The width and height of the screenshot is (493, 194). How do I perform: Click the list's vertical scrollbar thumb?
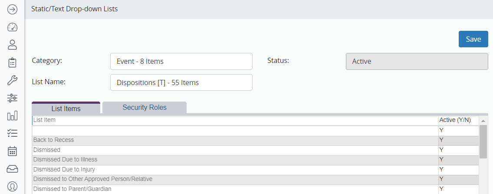click(483, 141)
